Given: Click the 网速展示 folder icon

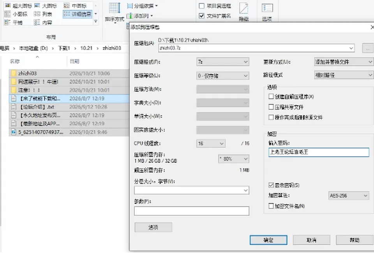Looking at the screenshot, I should tap(14, 82).
